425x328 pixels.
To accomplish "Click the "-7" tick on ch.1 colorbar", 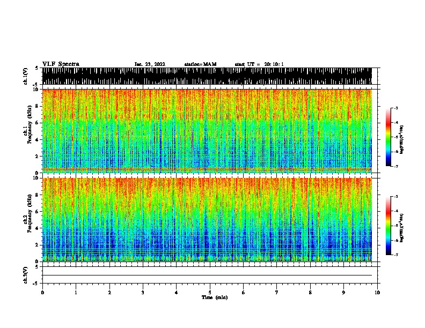I will coord(396,166).
